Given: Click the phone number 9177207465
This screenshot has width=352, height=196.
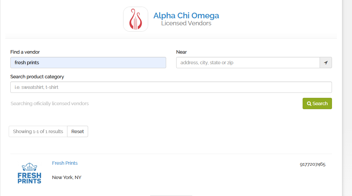Looking at the screenshot, I should coord(312,164).
